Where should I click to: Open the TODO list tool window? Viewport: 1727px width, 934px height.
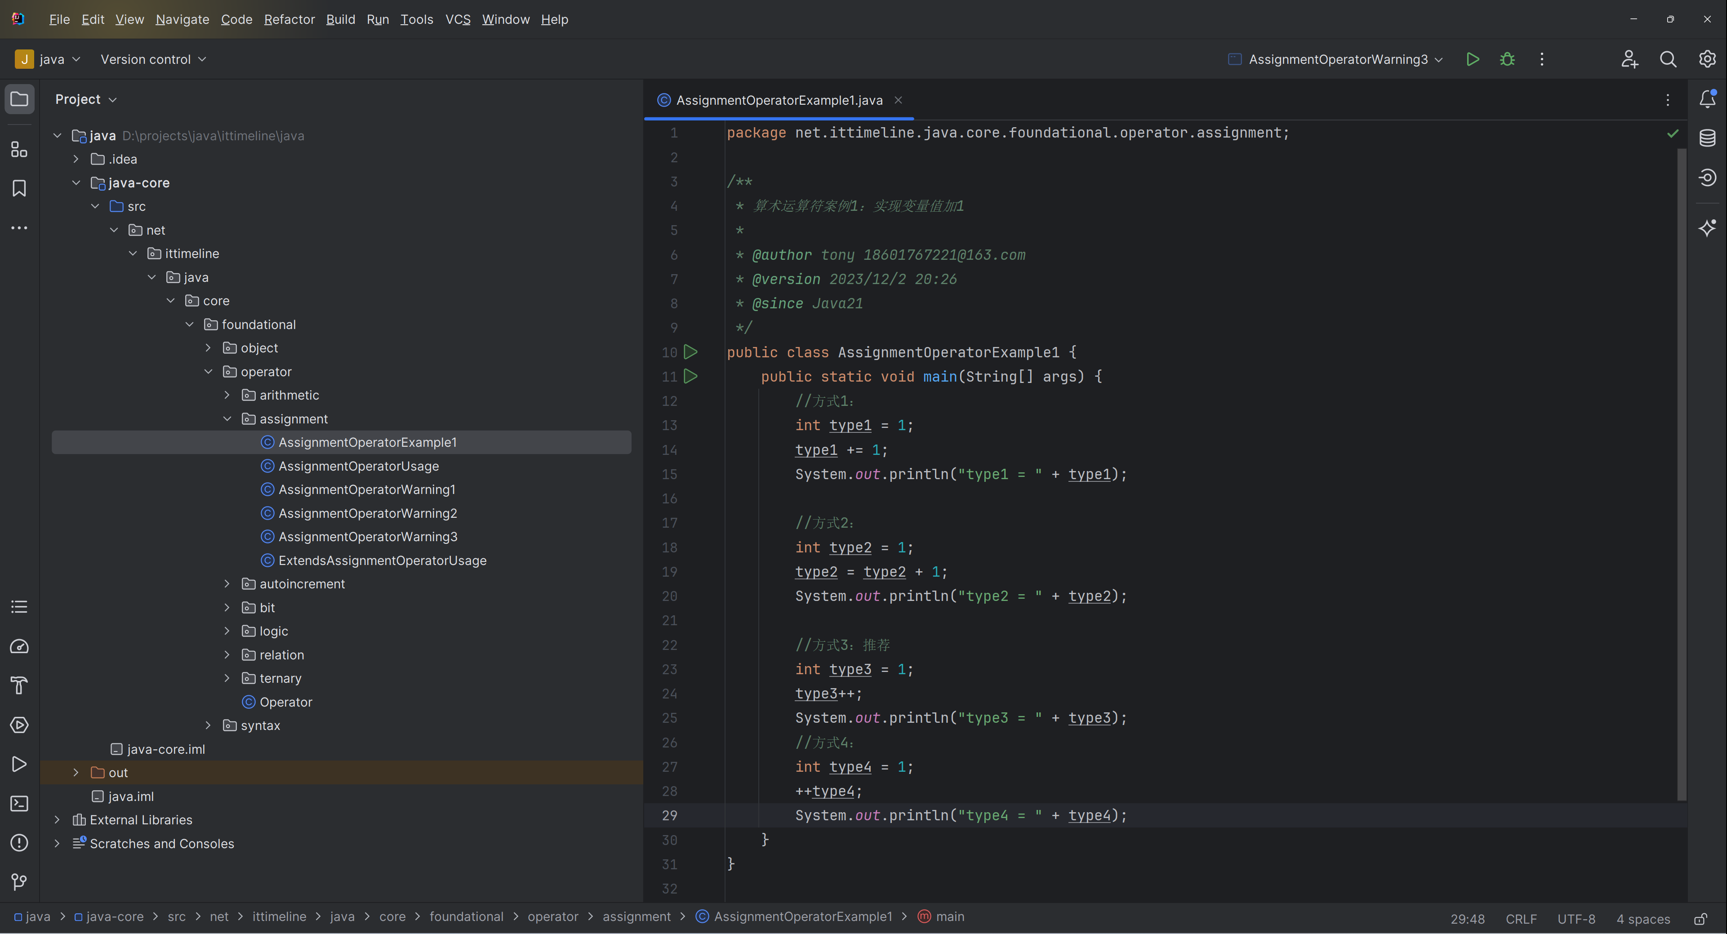19,607
